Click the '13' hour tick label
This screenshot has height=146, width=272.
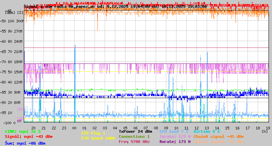coord(207,128)
